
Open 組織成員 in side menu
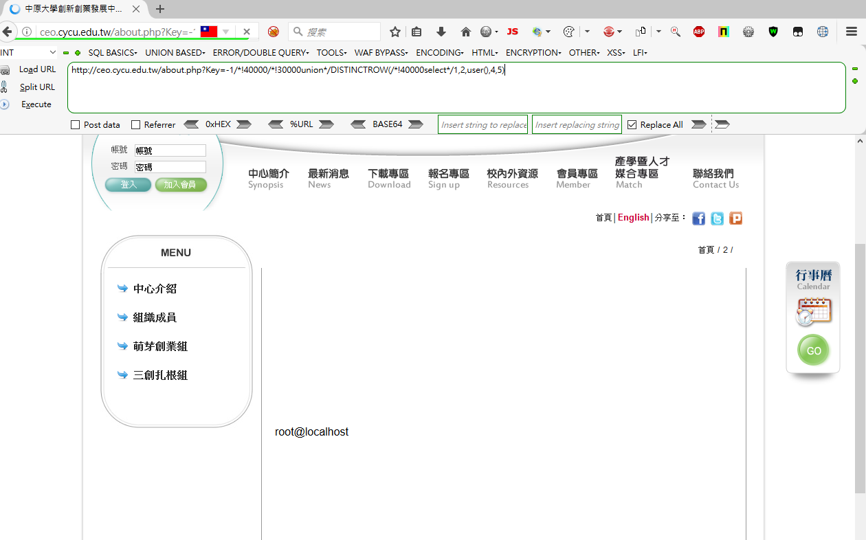click(x=155, y=317)
